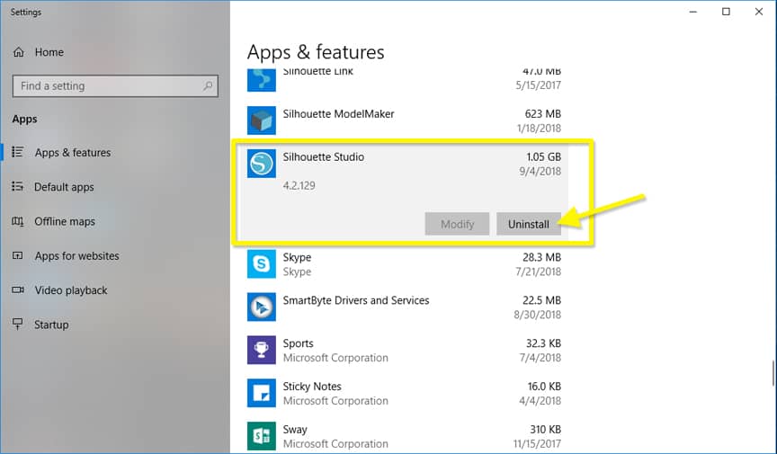The image size is (777, 454).
Task: Click the Offline maps icon
Action: tap(17, 221)
